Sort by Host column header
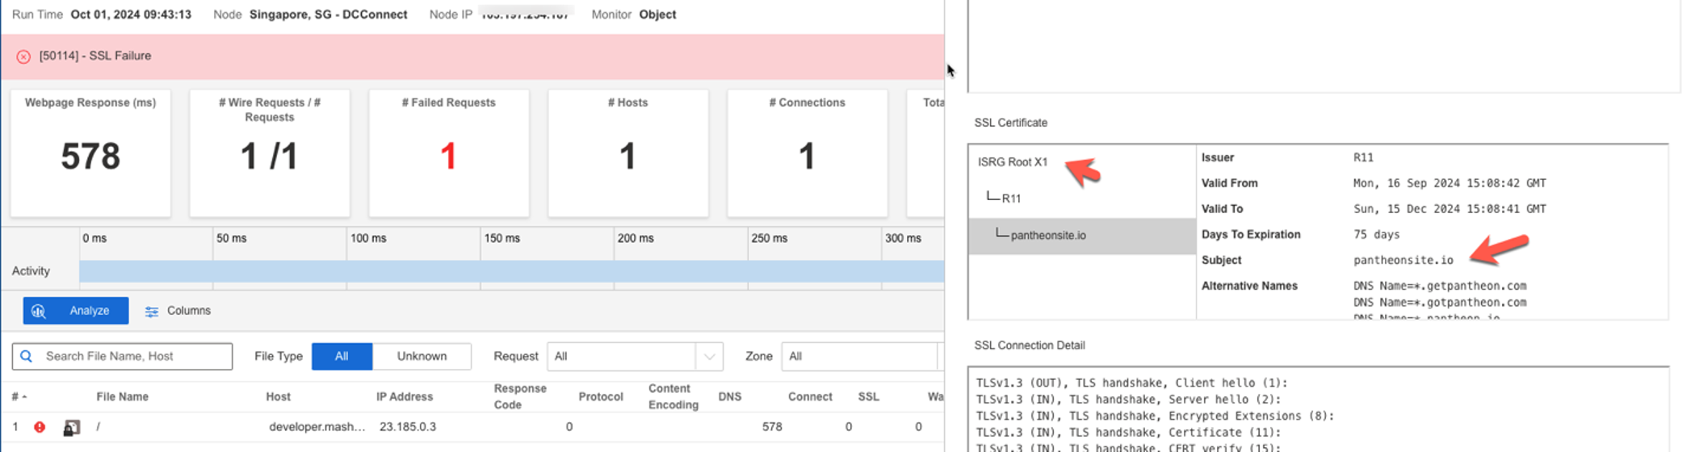Screen dimensions: 1695x456 coord(279,397)
